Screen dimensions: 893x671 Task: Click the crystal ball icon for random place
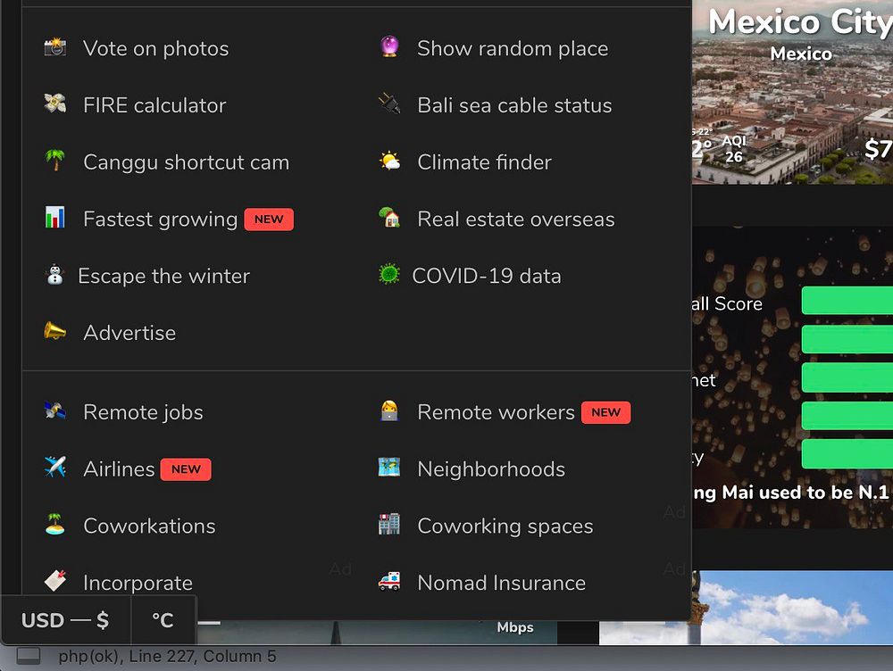pos(389,46)
